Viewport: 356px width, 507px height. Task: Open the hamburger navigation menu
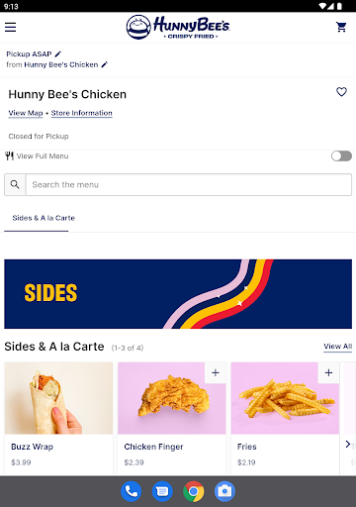click(x=11, y=27)
